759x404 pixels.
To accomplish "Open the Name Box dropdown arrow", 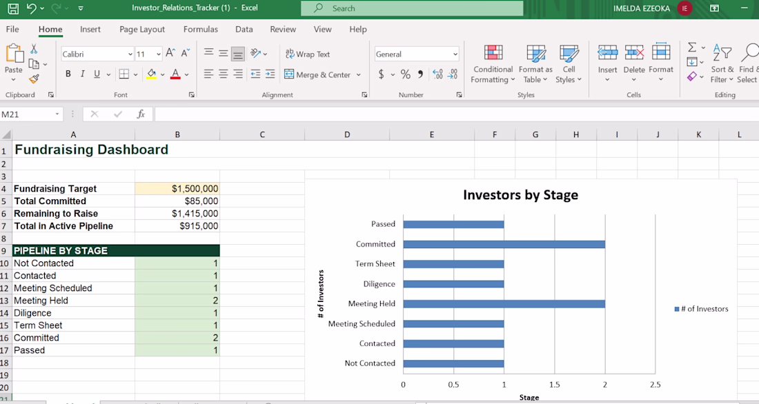I will [x=57, y=114].
